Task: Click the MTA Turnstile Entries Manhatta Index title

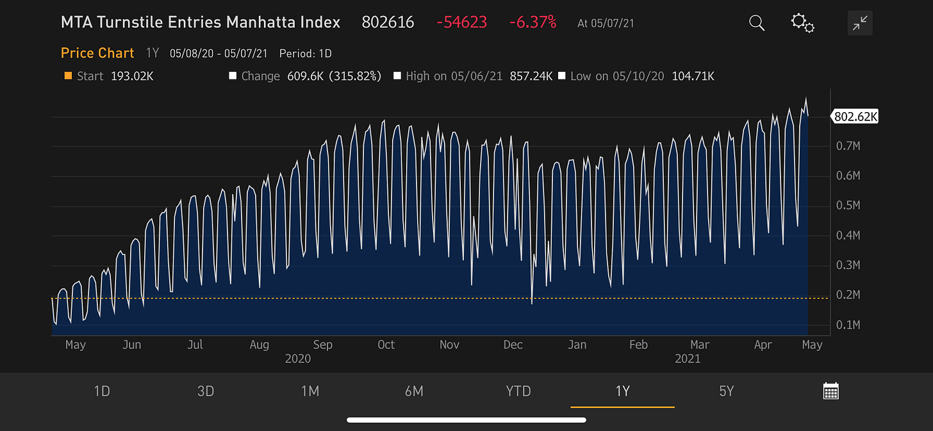Action: 201,22
